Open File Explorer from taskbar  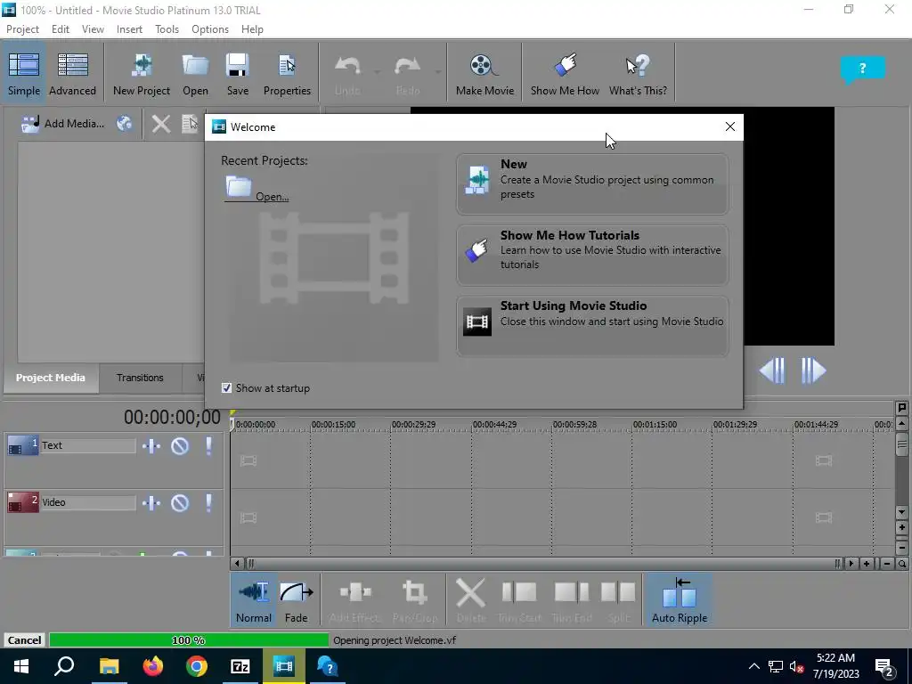pos(109,666)
